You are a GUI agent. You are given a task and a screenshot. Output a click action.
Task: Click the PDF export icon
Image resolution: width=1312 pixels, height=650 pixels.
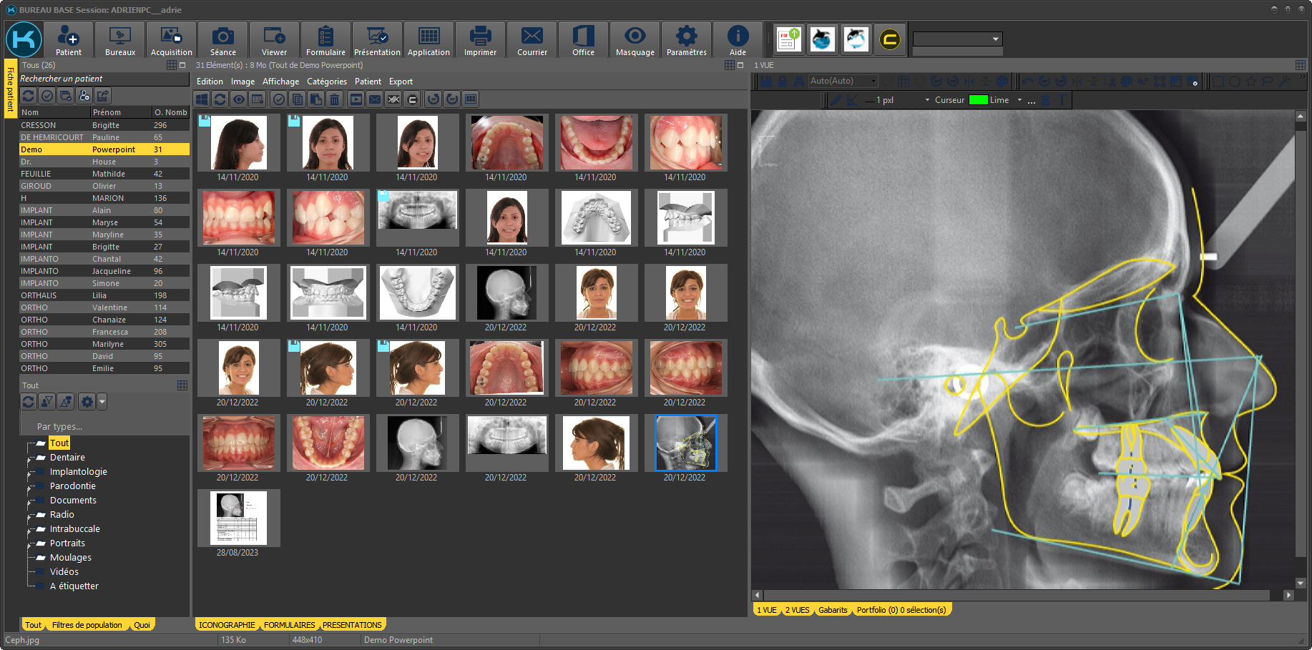(x=788, y=39)
